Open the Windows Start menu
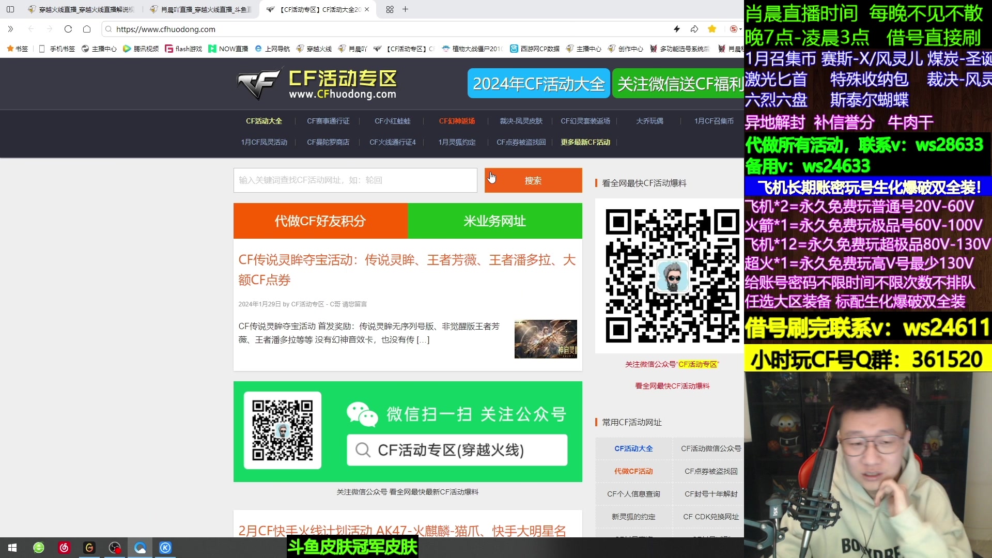Image resolution: width=992 pixels, height=558 pixels. pos(12,548)
